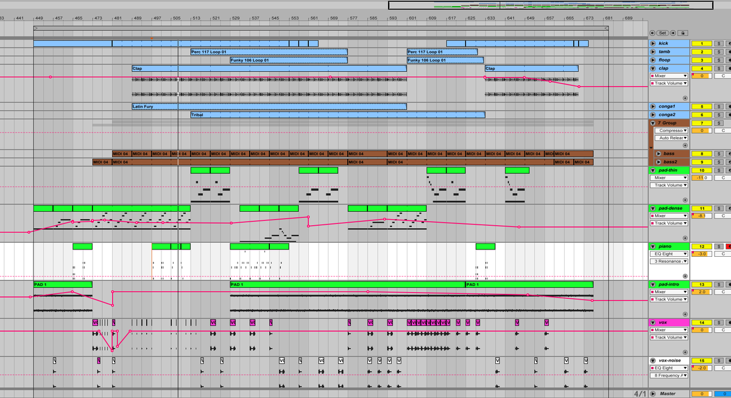Click the 4/1 grid value
This screenshot has width=731, height=398.
(x=639, y=394)
